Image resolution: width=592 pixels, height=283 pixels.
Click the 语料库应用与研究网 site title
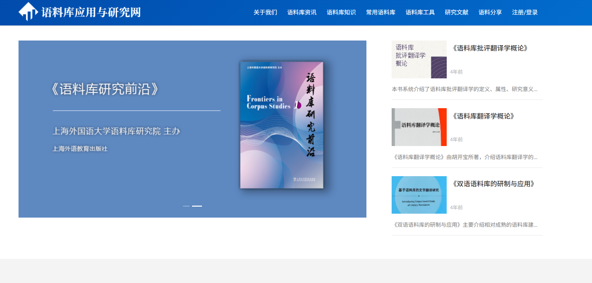(91, 12)
